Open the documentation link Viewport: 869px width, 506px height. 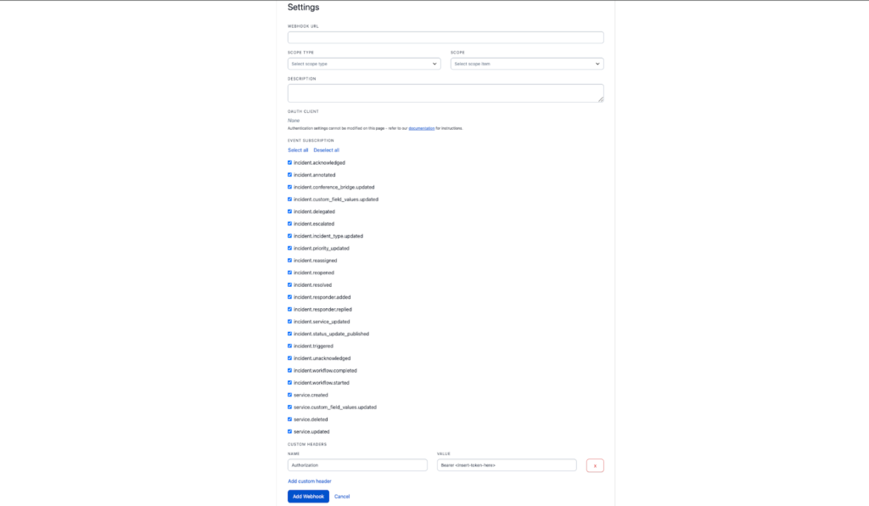[421, 128]
